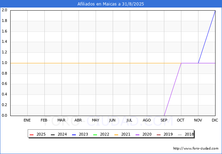Click the 2024 black legend swatch
Screen dimensions: 222x154
[53, 134]
